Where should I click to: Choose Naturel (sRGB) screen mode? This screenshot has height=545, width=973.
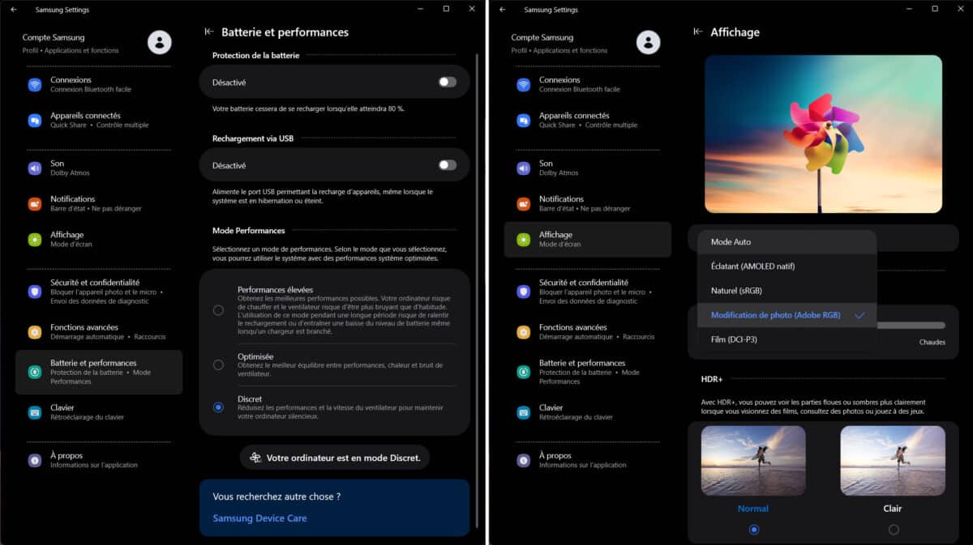pyautogui.click(x=787, y=291)
